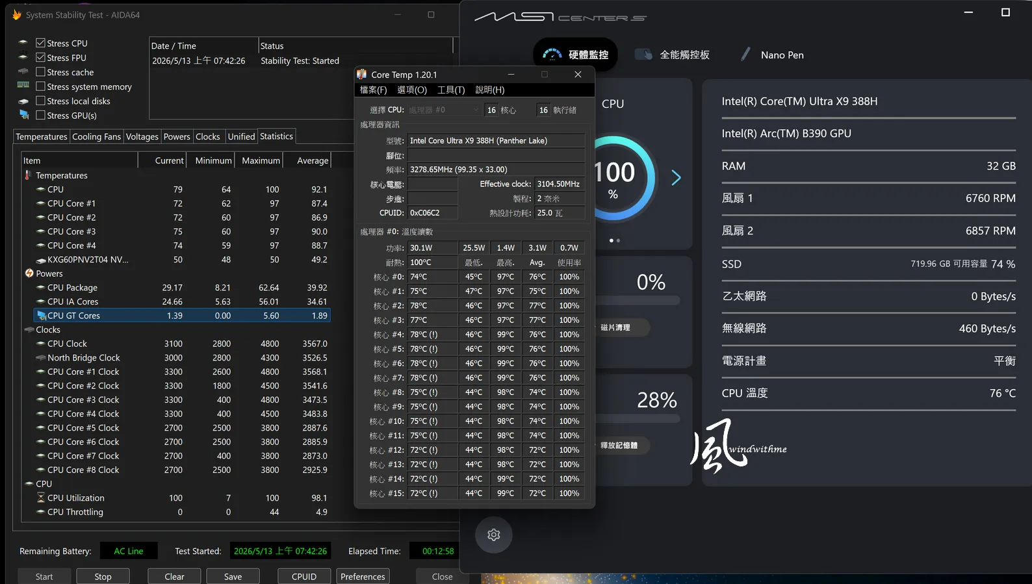The height and width of the screenshot is (584, 1032).
Task: Click the Powers group icon
Action: (x=29, y=273)
